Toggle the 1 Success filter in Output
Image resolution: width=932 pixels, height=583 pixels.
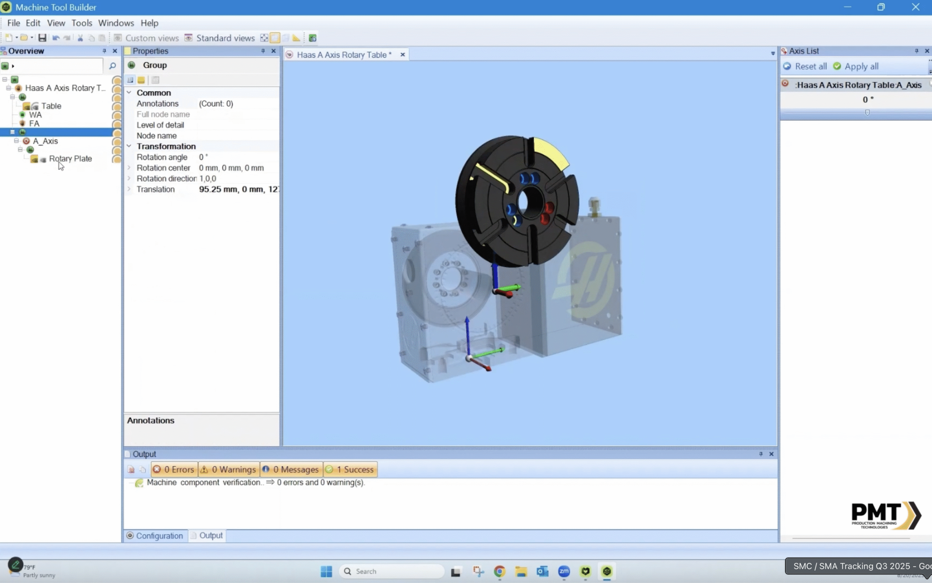pos(350,469)
